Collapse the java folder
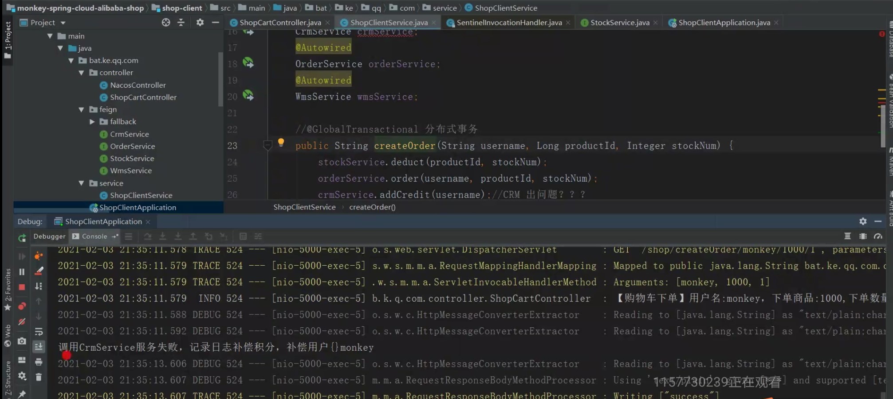Viewport: 893px width, 399px height. click(60, 48)
